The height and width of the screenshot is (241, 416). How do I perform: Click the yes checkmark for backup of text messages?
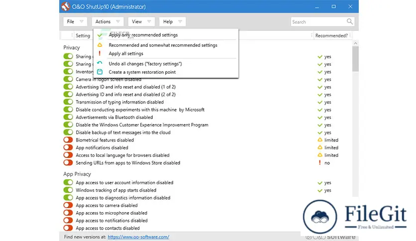click(320, 132)
